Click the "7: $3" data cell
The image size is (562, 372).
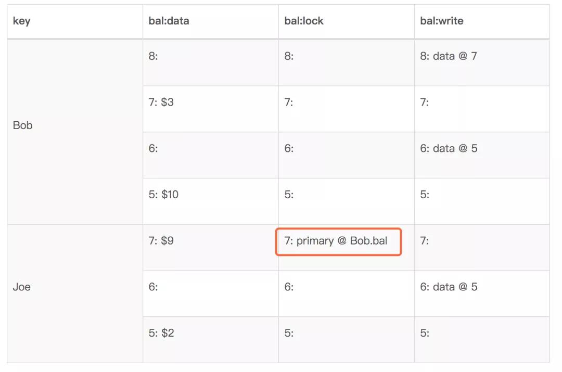click(161, 102)
